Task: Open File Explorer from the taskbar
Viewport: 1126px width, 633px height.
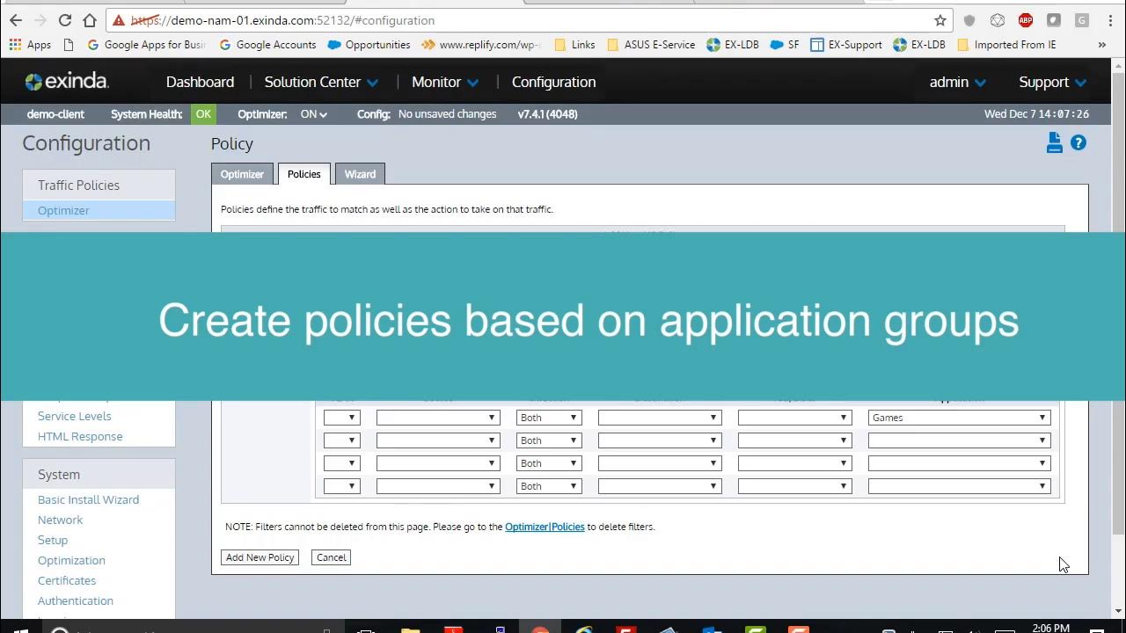Action: [x=410, y=629]
